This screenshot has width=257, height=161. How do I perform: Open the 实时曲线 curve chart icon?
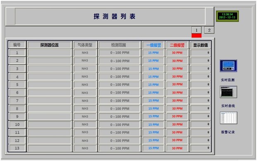tap(228, 92)
